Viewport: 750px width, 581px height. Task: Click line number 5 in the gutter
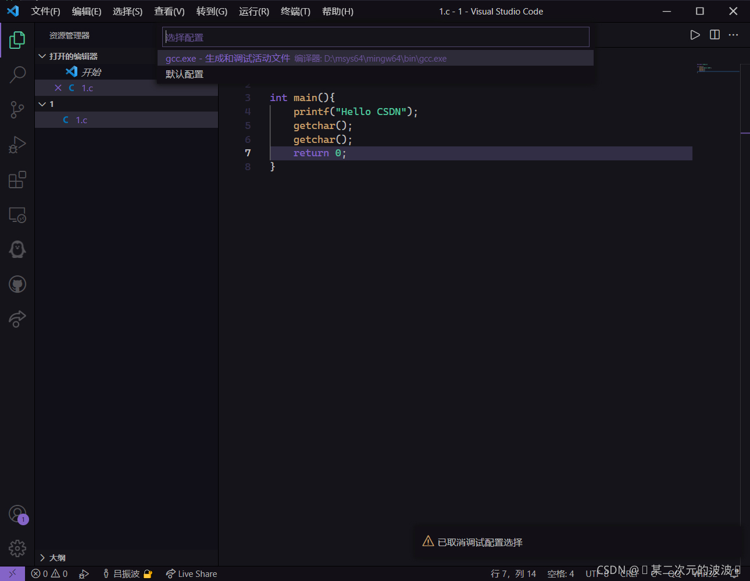248,125
